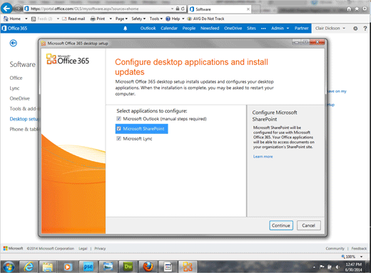Click the Read mail toolbar item
The height and width of the screenshot is (273, 371).
(x=73, y=19)
